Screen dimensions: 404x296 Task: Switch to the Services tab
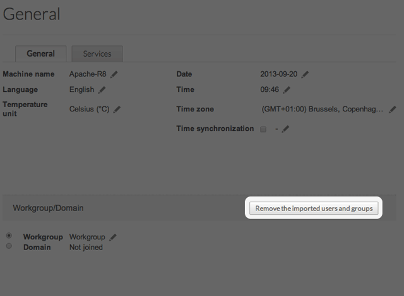tap(97, 54)
